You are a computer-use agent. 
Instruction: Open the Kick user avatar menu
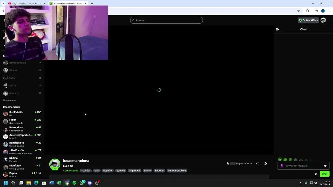[323, 20]
